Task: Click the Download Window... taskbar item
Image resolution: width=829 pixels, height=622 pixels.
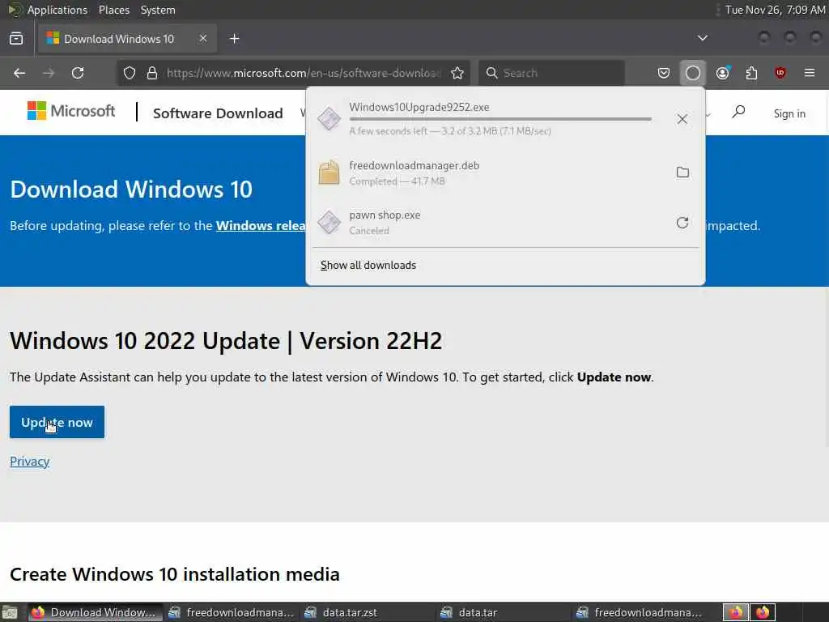Action: (x=96, y=612)
